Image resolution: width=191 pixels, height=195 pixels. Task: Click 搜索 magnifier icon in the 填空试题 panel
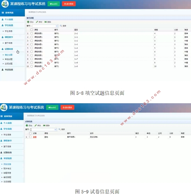click(61, 26)
